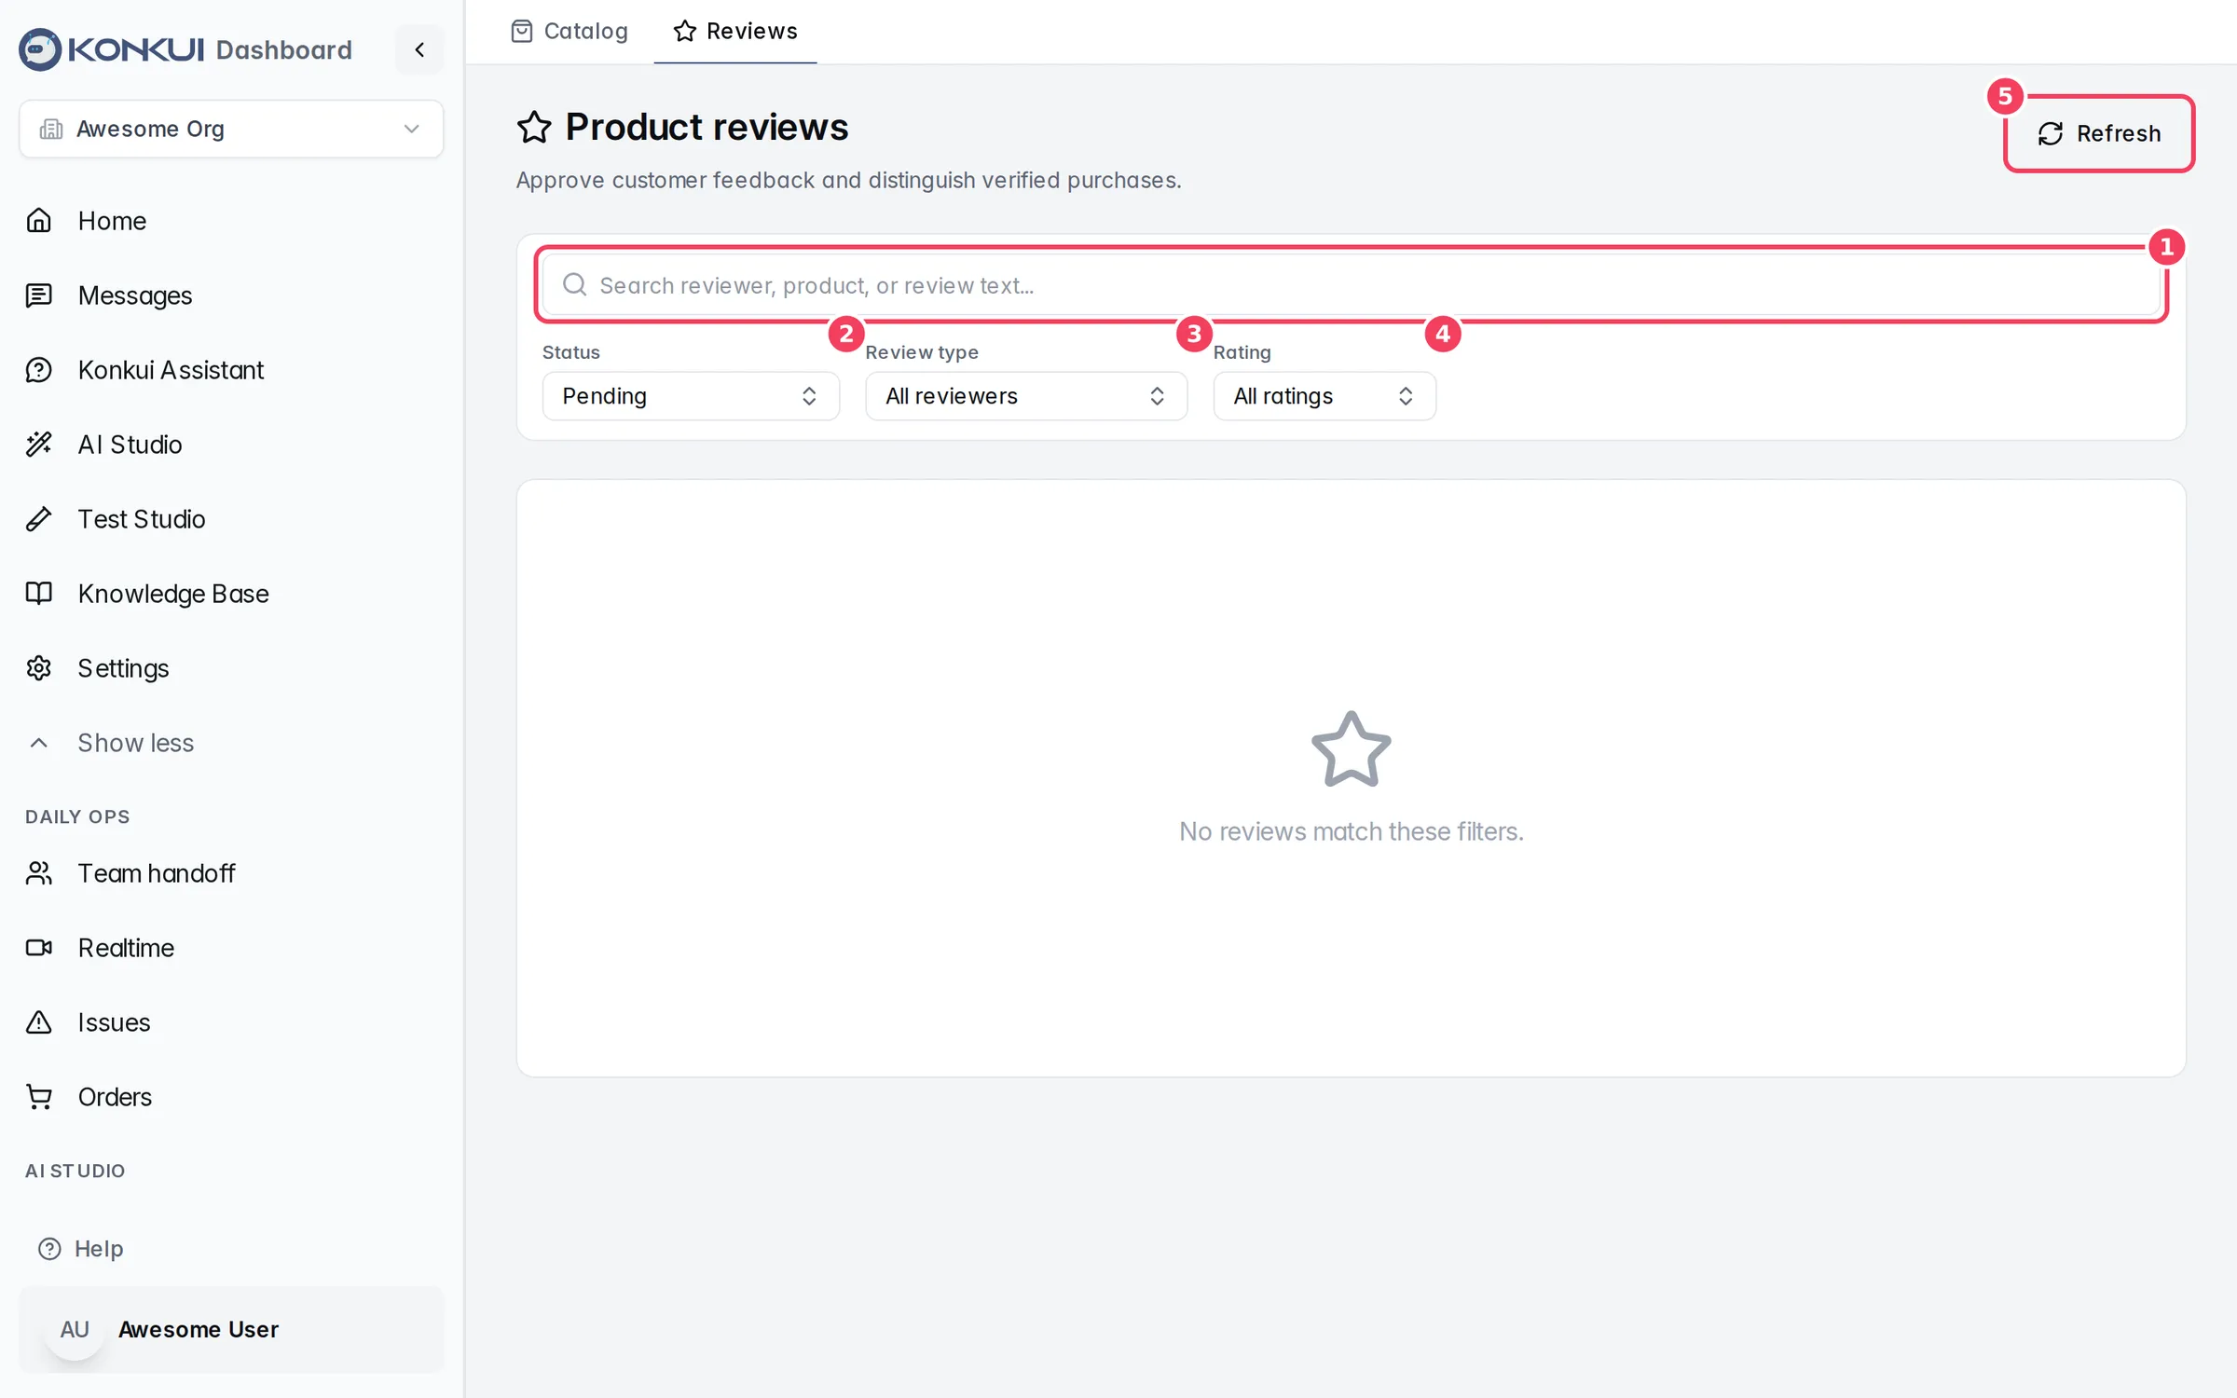
Task: Click the Dashboard title text
Action: 284,49
